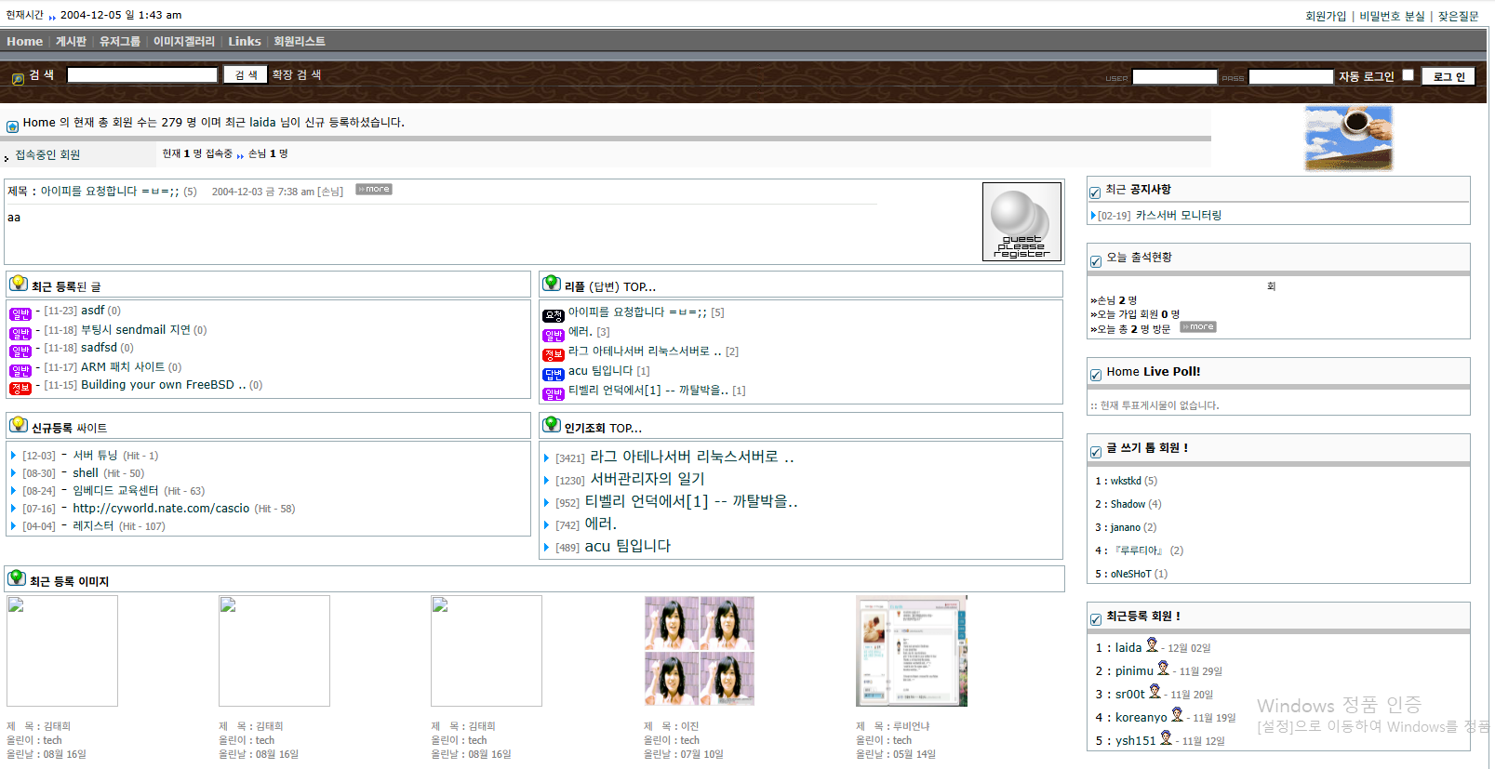Click the arrow before 서버관리자의 일기
Image resolution: width=1495 pixels, height=769 pixels.
click(546, 481)
